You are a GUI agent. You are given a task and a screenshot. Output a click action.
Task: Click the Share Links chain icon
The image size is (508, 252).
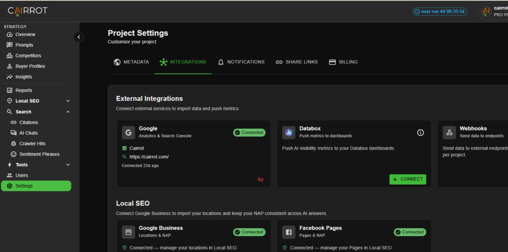pos(279,62)
